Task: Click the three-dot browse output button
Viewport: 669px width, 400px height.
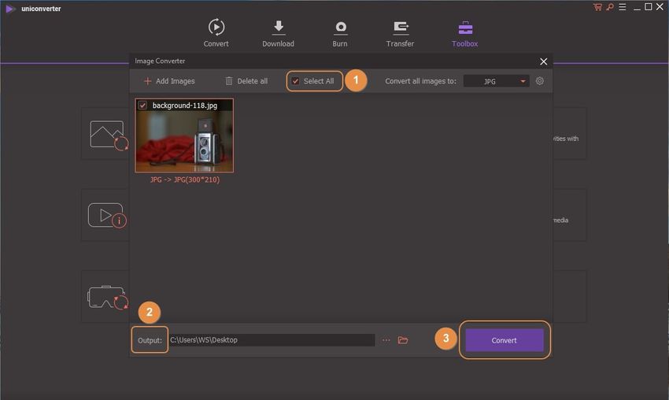Action: coord(386,340)
